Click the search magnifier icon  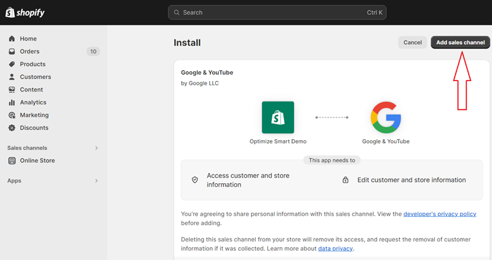177,12
